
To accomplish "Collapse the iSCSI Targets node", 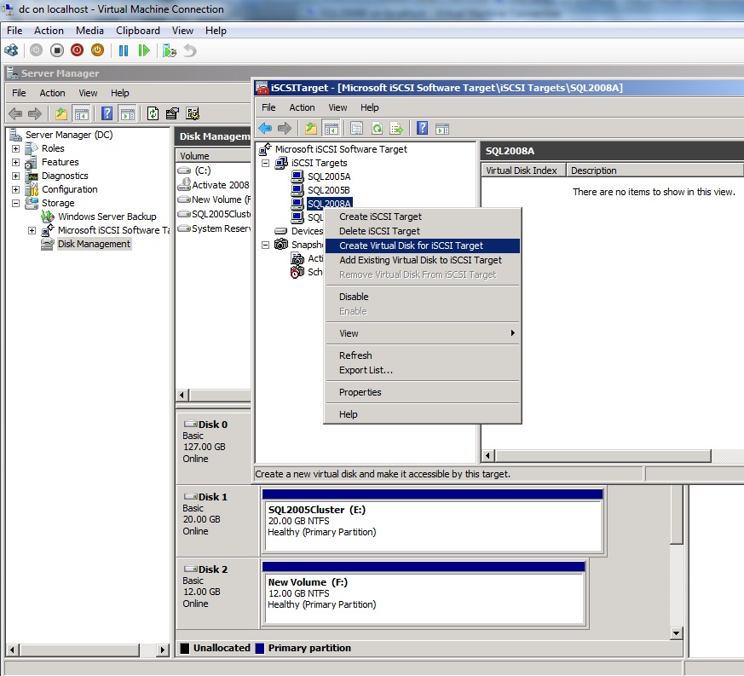I will (x=266, y=164).
